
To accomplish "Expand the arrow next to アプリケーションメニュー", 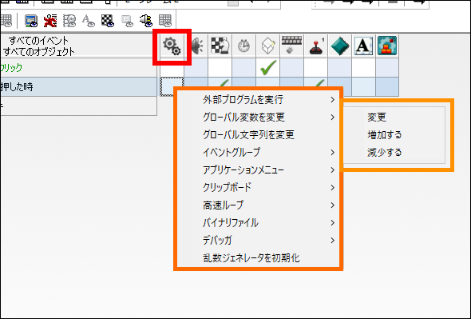I will (x=332, y=170).
